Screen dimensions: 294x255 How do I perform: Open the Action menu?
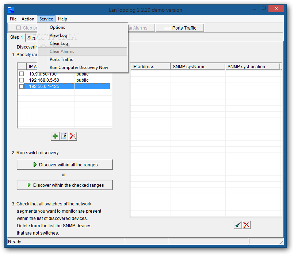[x=28, y=19]
